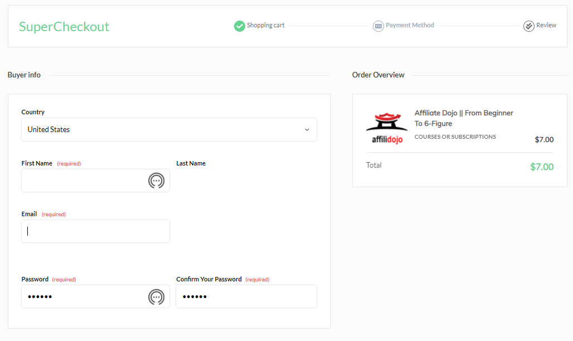
Task: Click the password manager icon in Password field
Action: (x=157, y=297)
